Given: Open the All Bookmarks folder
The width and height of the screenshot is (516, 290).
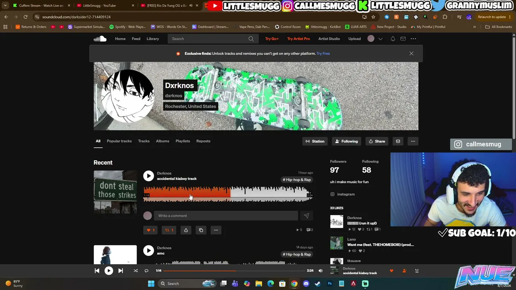Looking at the screenshot, I should 499,27.
